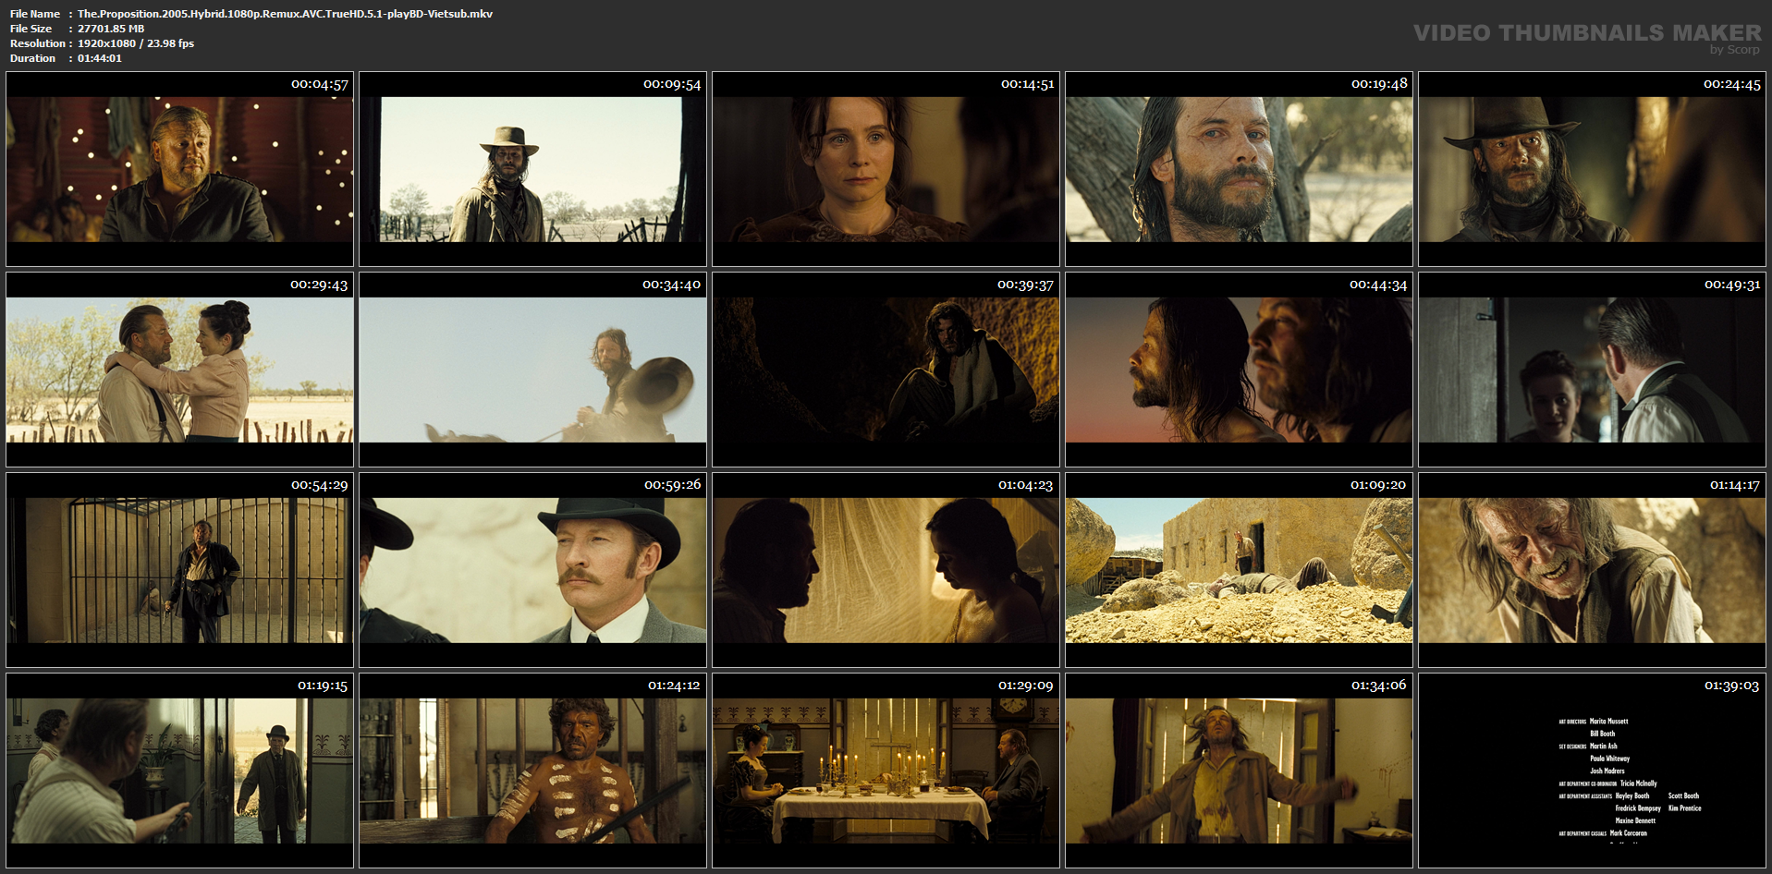Open the frame captured at 00:39:37

(x=886, y=370)
